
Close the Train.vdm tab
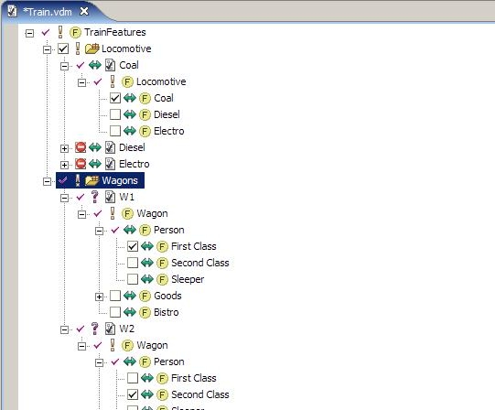tap(84, 12)
